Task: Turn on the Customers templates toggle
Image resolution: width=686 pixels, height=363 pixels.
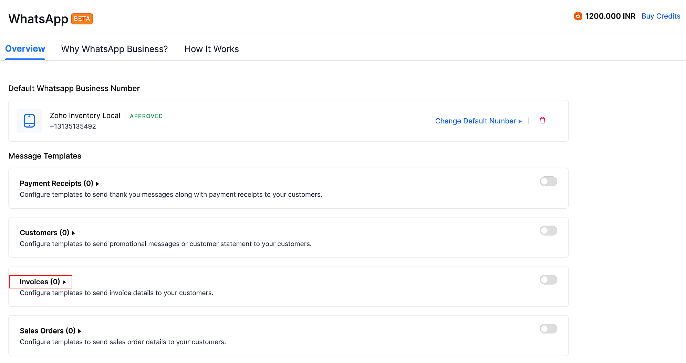Action: (x=548, y=230)
